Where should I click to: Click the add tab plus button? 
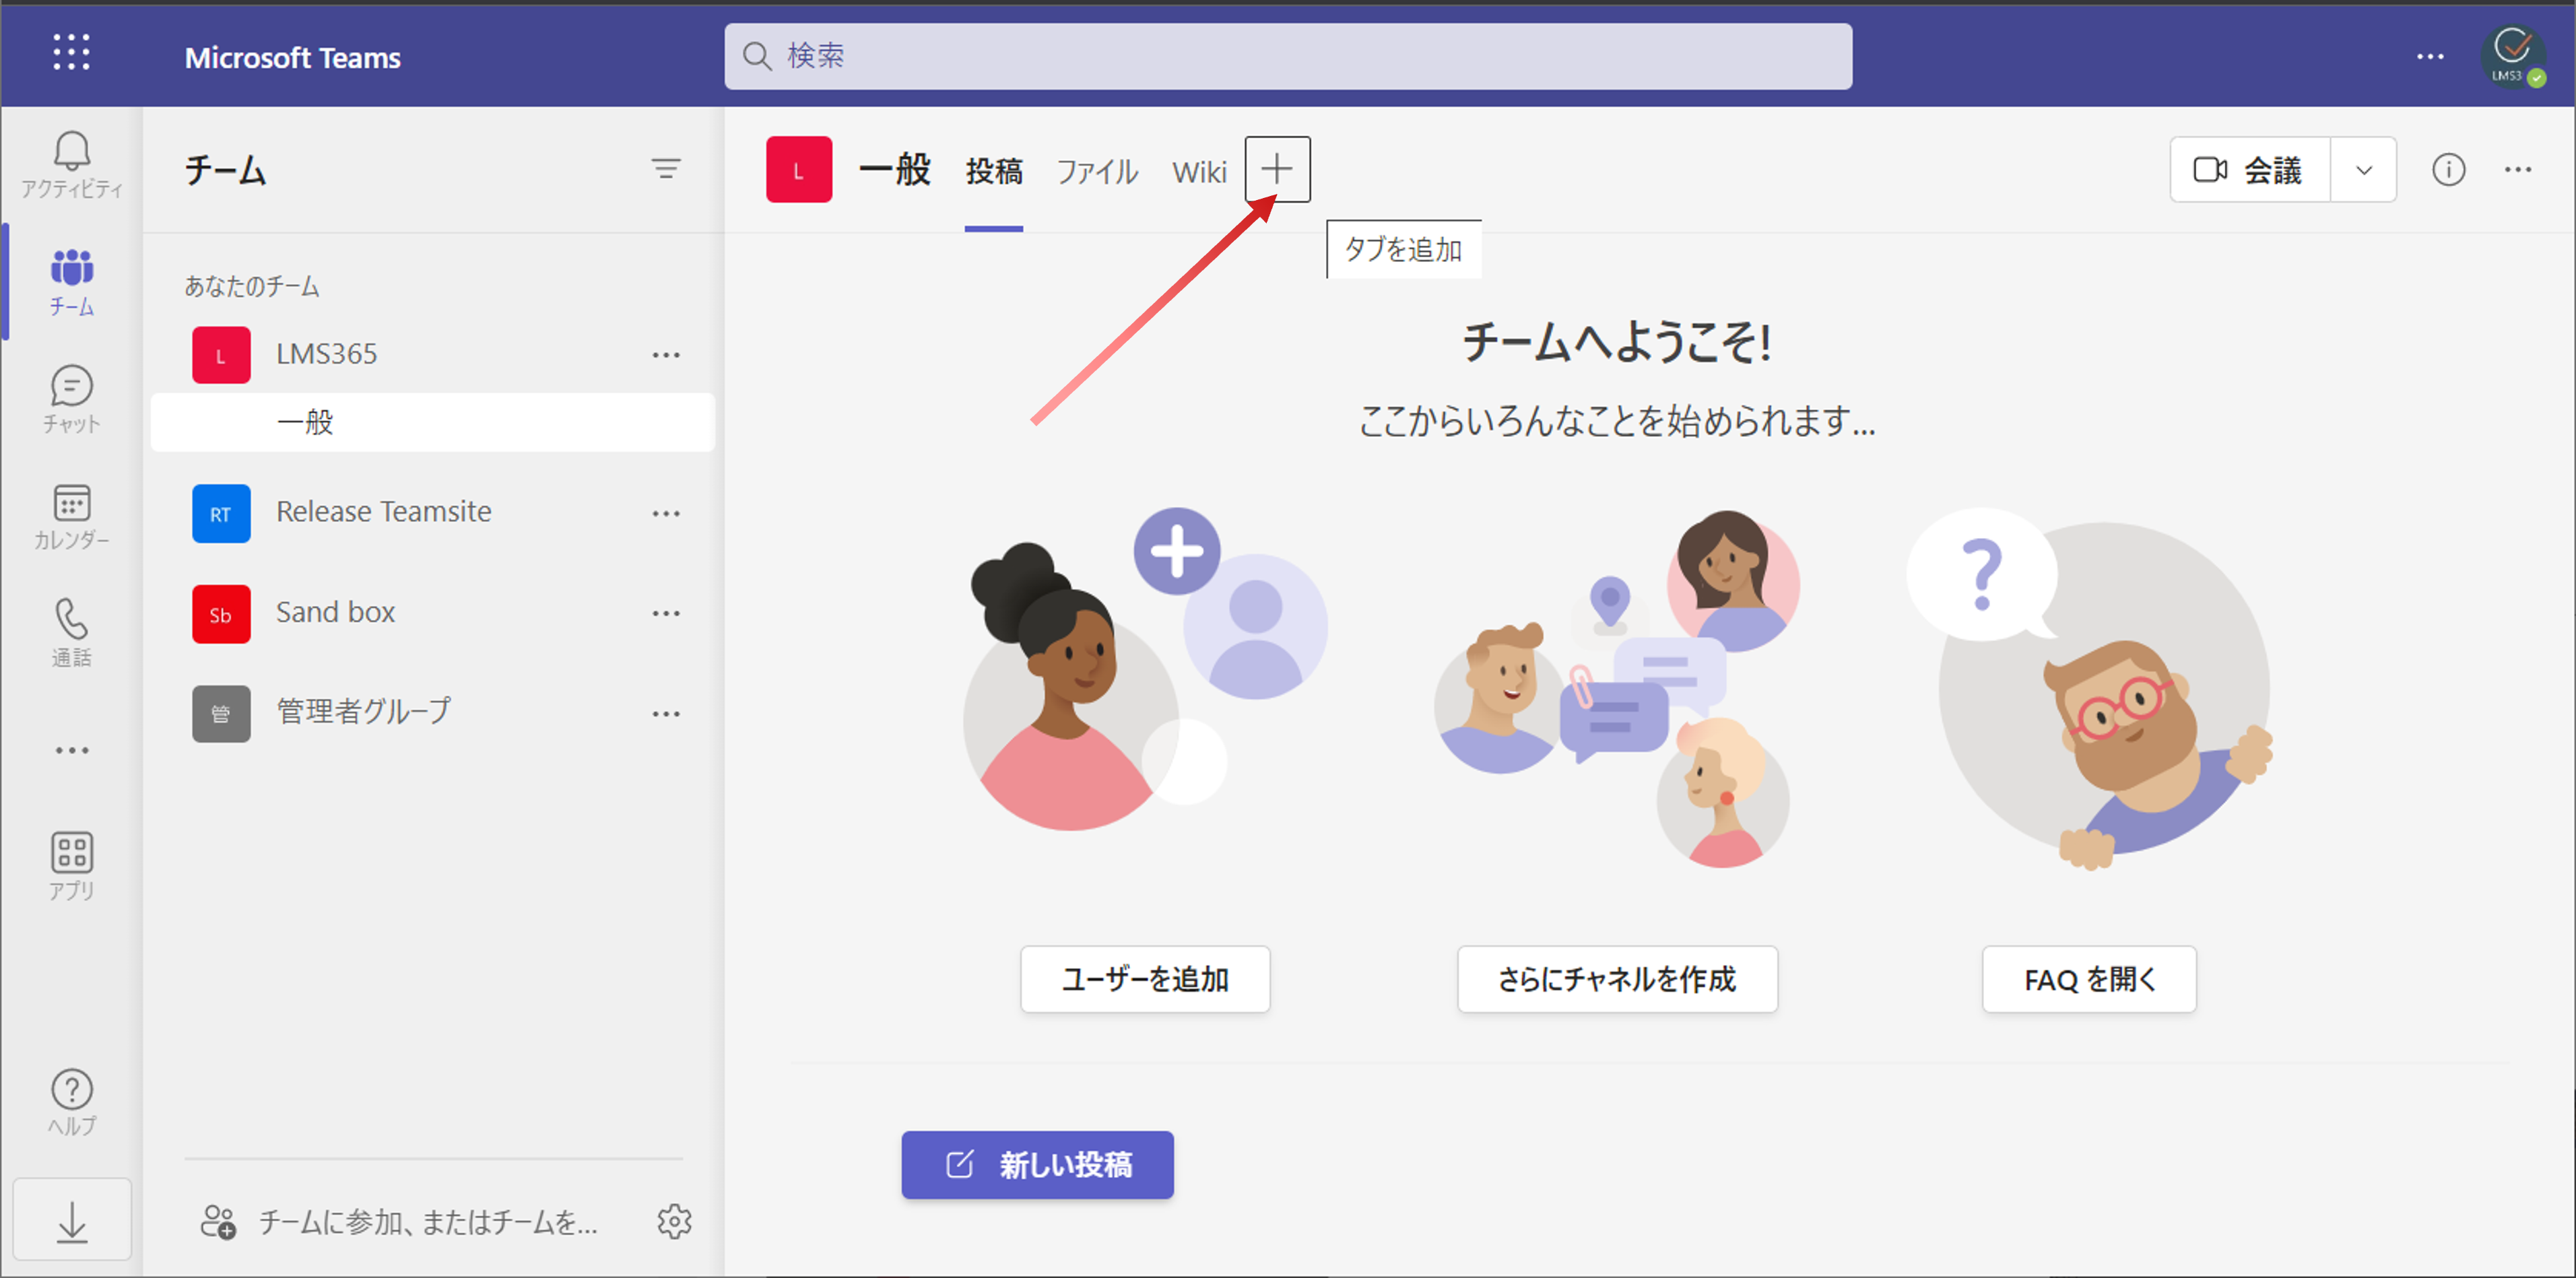pyautogui.click(x=1277, y=169)
